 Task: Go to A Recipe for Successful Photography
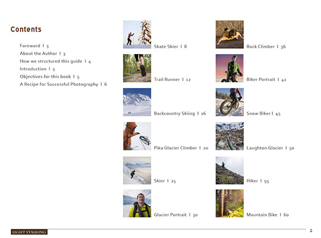[63, 84]
